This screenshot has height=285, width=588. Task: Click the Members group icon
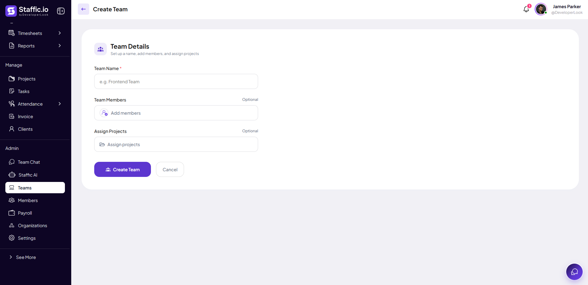pyautogui.click(x=12, y=200)
